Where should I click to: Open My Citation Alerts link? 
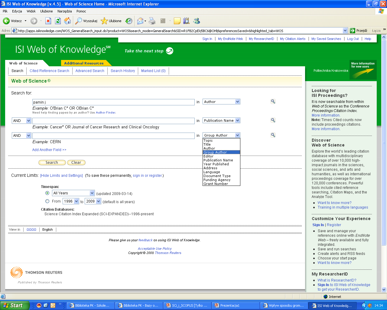(293, 39)
